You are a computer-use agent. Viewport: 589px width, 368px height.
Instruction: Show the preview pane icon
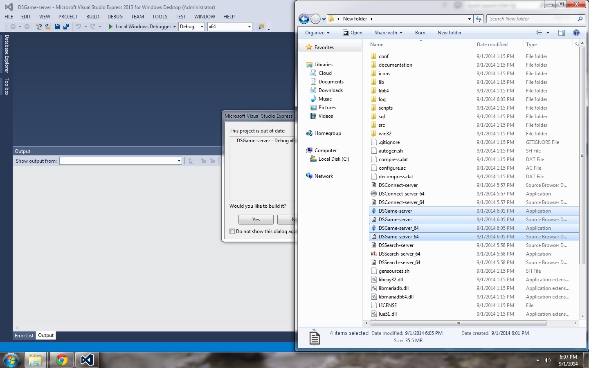click(562, 33)
